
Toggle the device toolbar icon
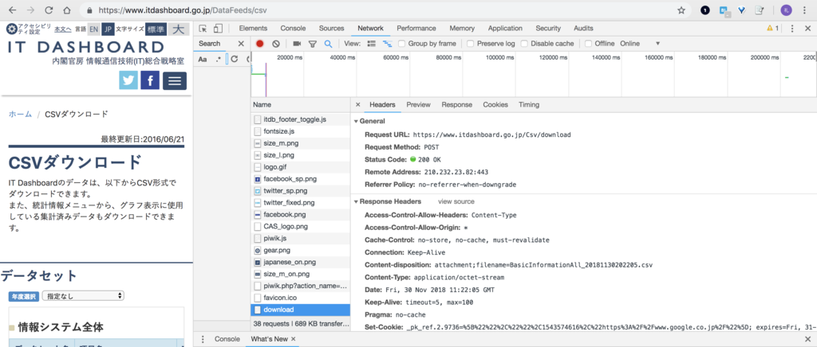pos(219,29)
